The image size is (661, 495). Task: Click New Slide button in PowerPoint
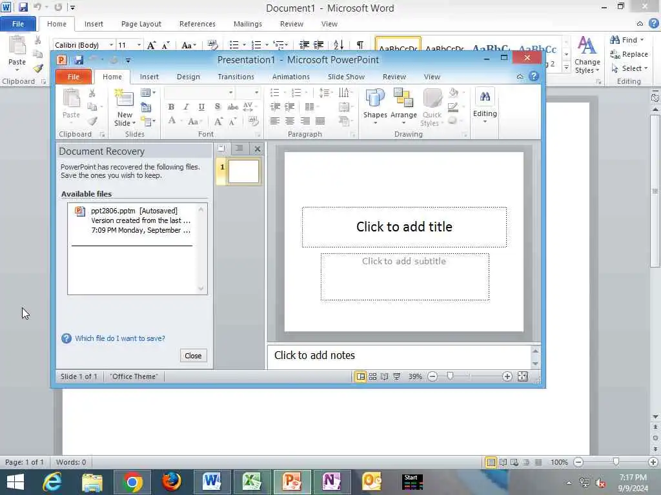click(x=125, y=108)
